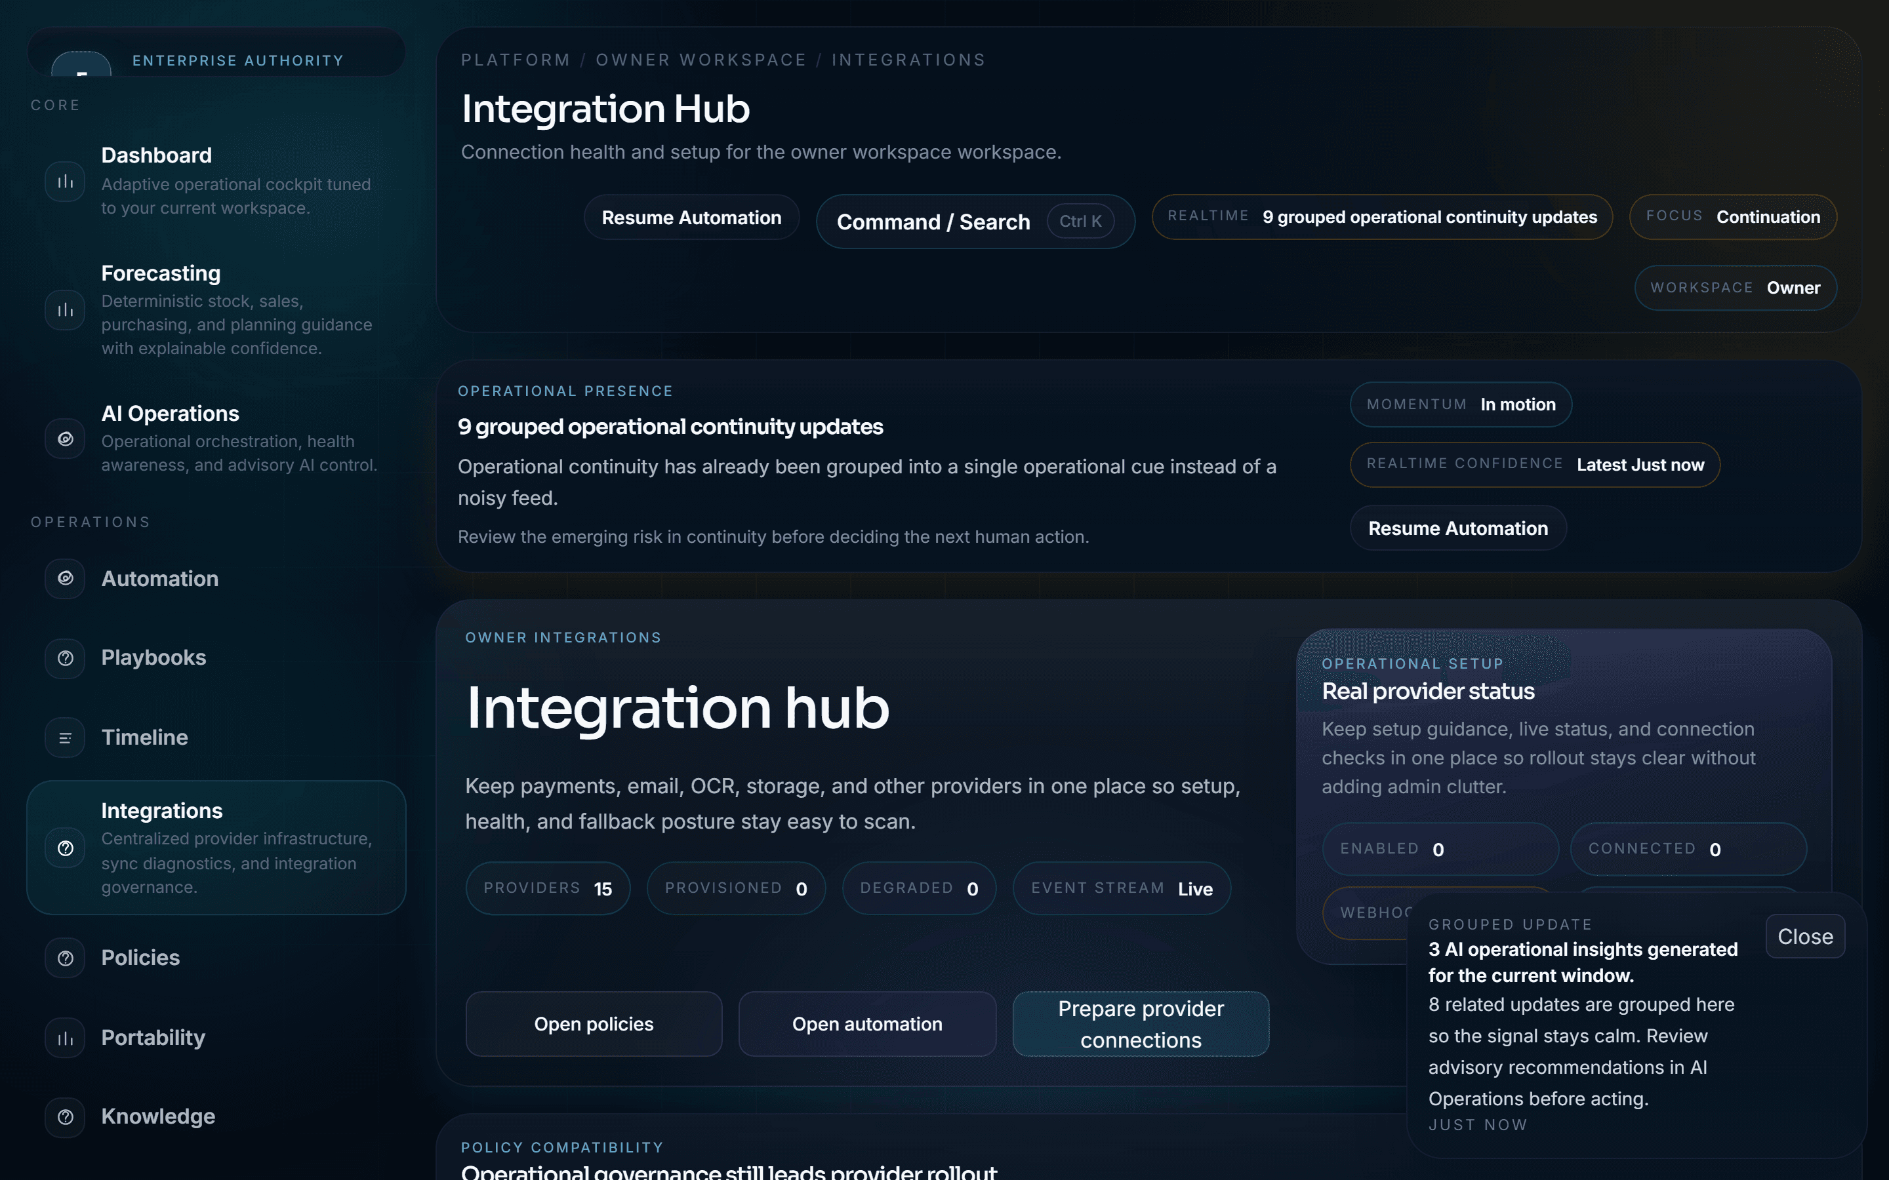Click the Degraded 0 stat chip
Image resolution: width=1889 pixels, height=1180 pixels.
(919, 888)
